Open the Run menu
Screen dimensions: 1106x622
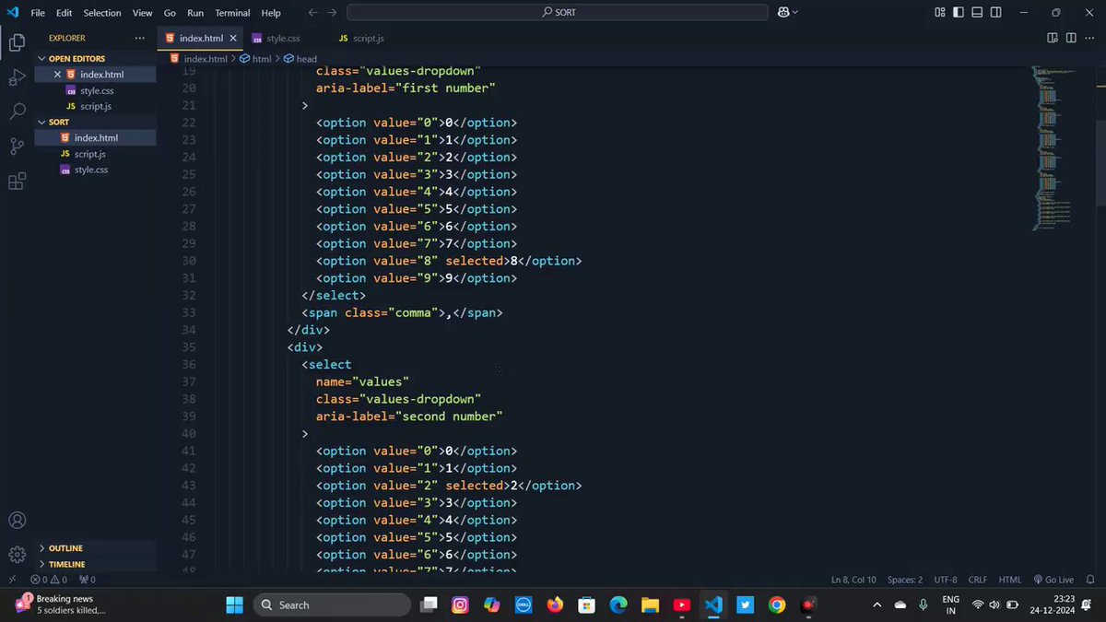click(195, 13)
